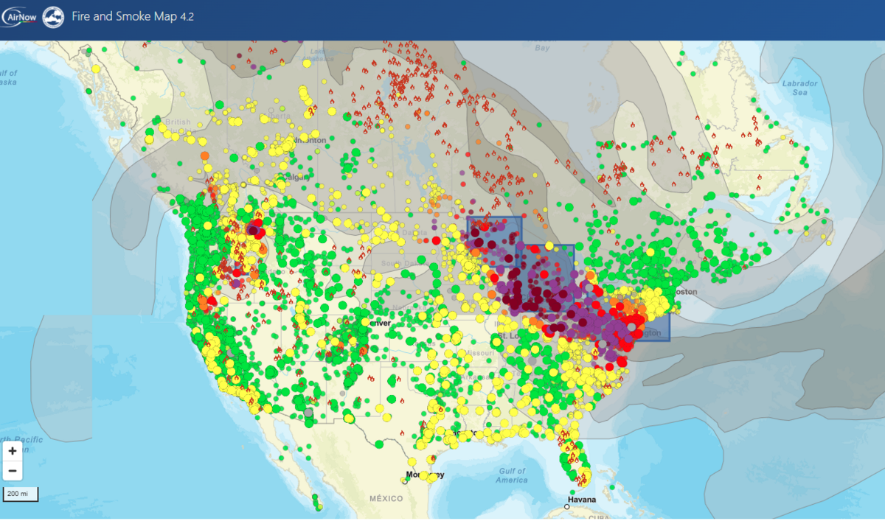Select the Havana city marker circle
This screenshot has height=521, width=885.
coord(567,506)
